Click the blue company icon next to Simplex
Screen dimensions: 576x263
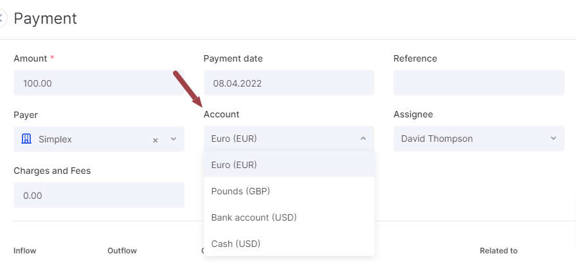pos(26,139)
